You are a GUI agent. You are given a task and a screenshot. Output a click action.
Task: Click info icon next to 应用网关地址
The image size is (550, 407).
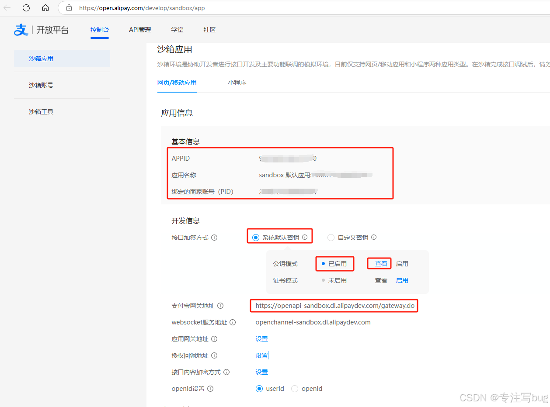pyautogui.click(x=214, y=339)
